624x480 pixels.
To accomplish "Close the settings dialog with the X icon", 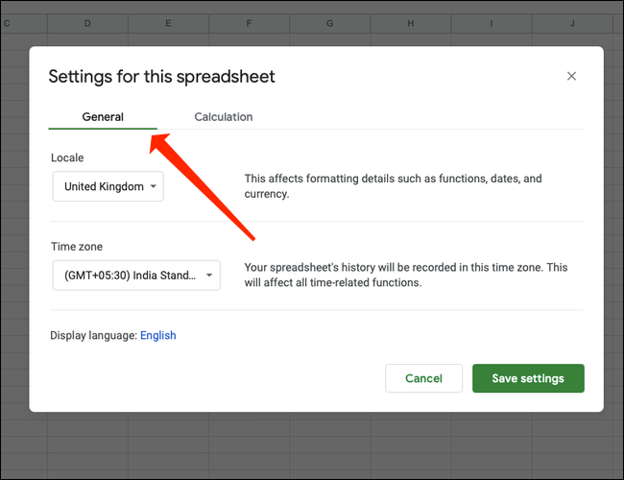I will pyautogui.click(x=571, y=76).
